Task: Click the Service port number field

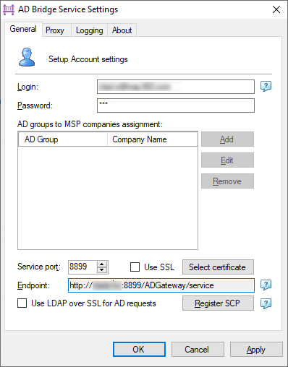Action: (x=82, y=267)
